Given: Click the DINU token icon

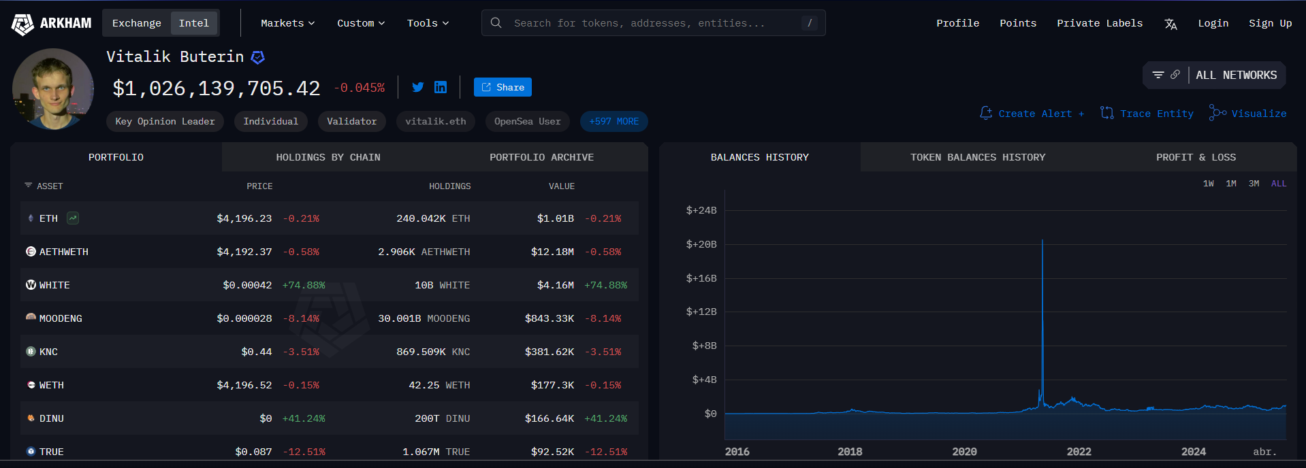Looking at the screenshot, I should click(x=31, y=418).
